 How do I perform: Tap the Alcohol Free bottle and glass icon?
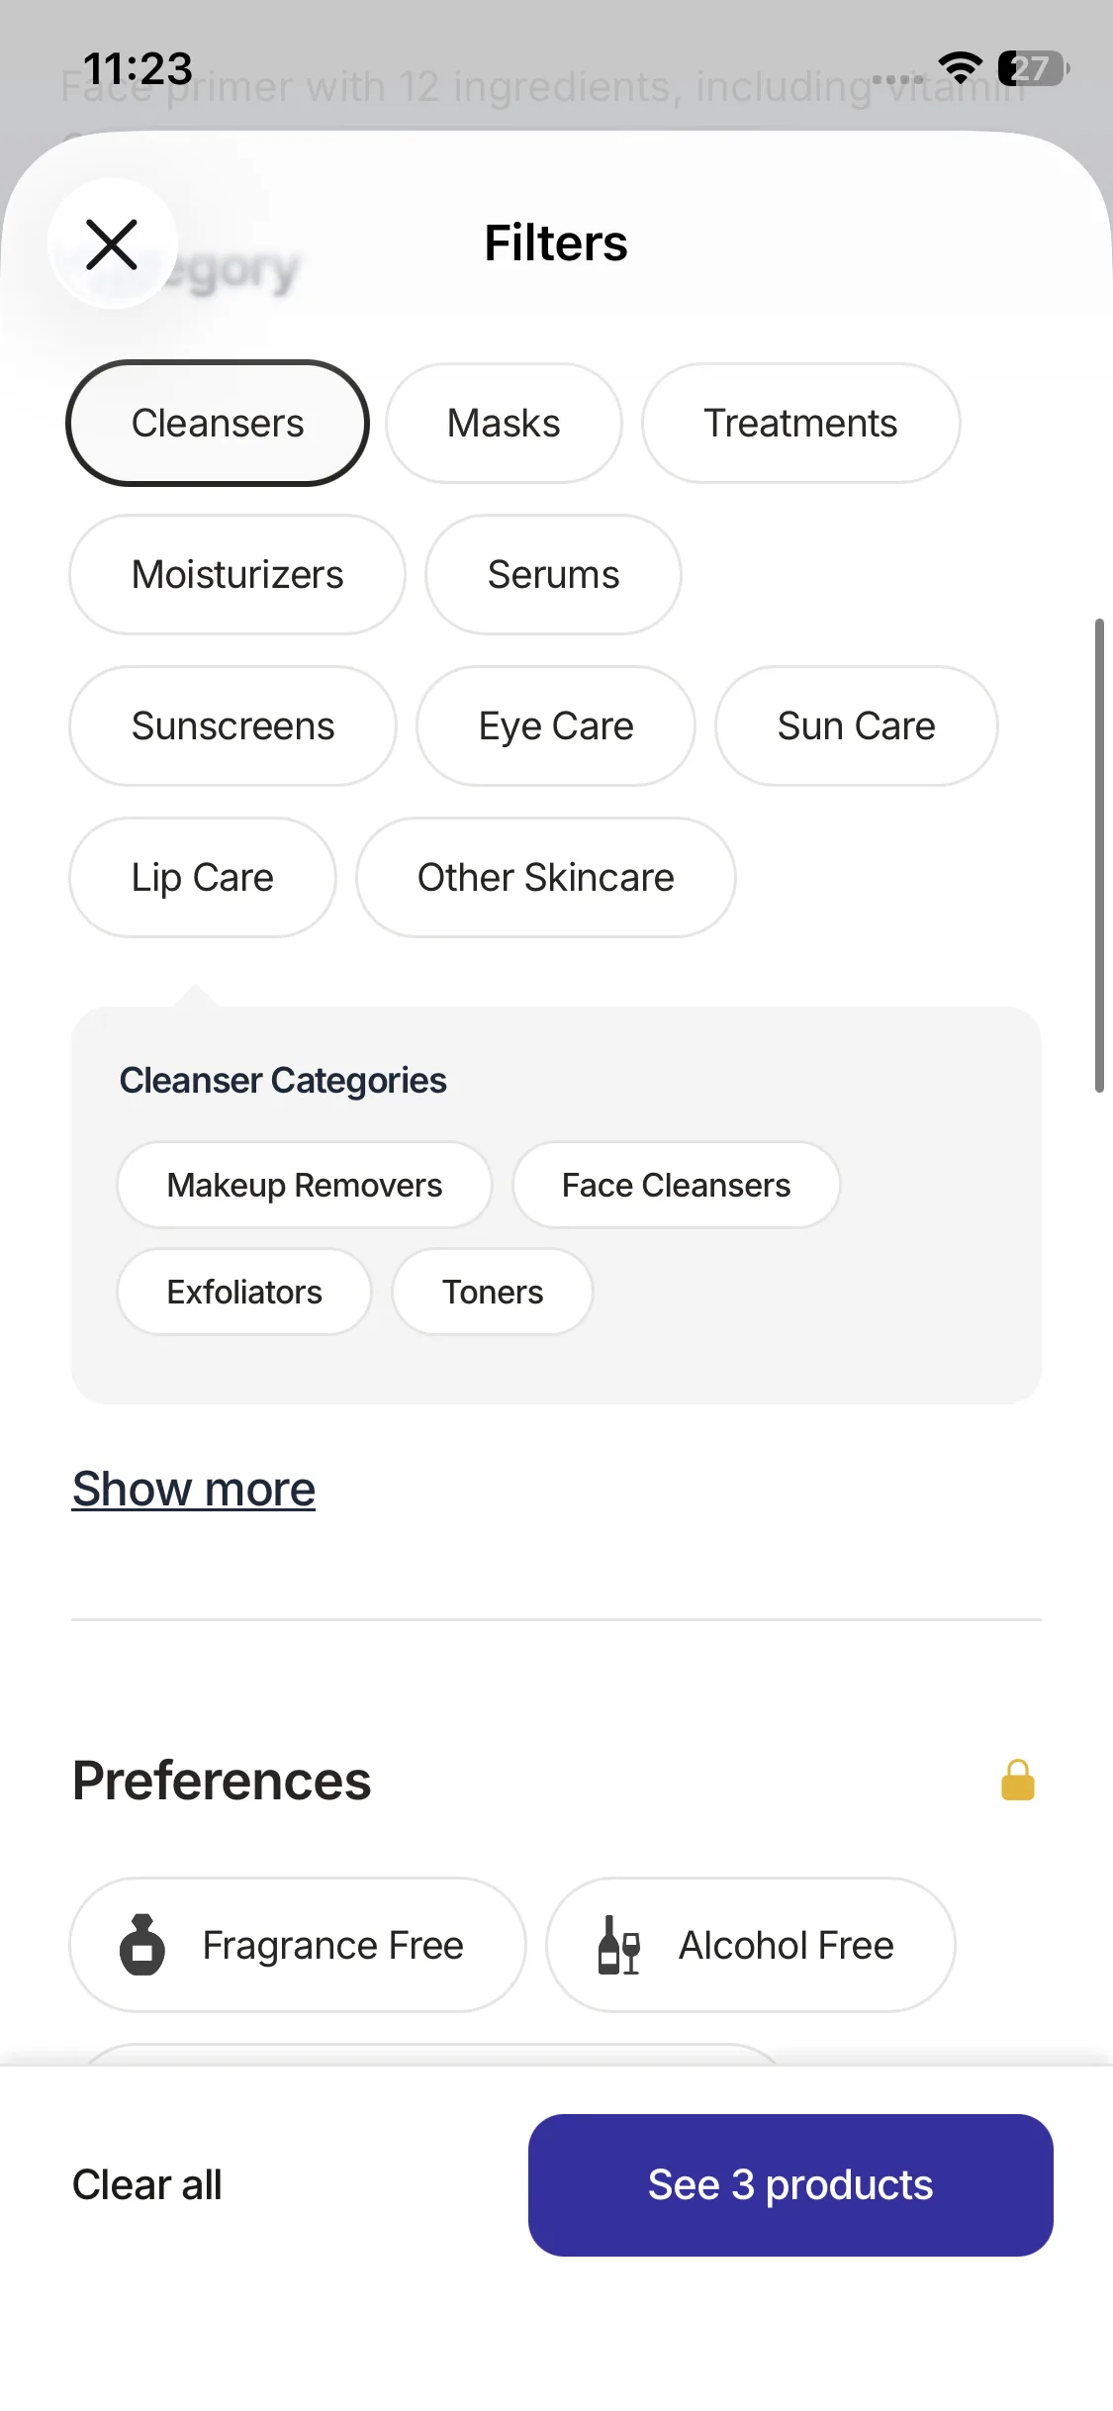(x=619, y=1945)
